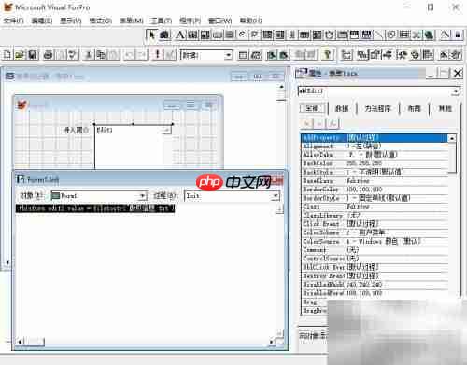Toggle the Form Controls Toolbar button
467x365 pixels.
click(x=402, y=55)
